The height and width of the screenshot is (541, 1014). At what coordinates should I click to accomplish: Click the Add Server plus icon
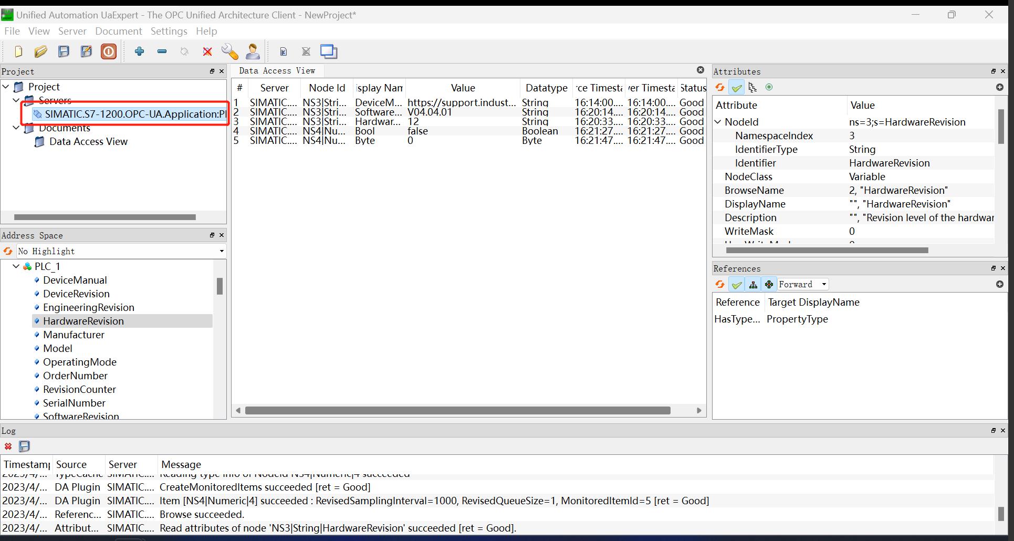pyautogui.click(x=139, y=51)
